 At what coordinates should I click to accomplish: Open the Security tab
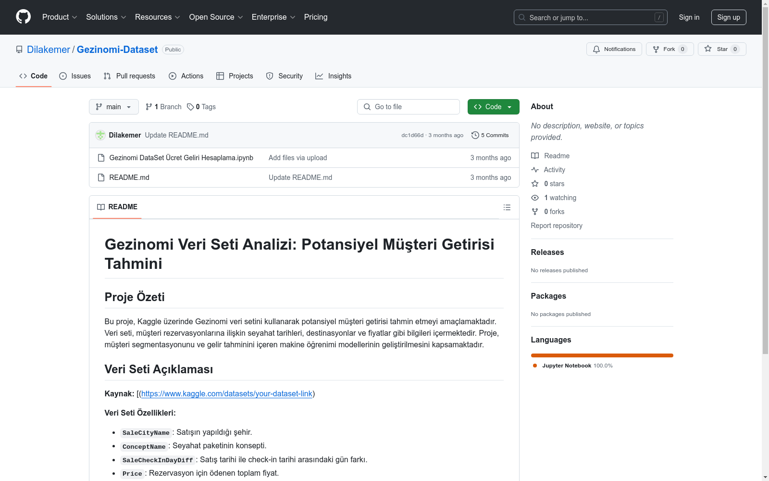pos(285,76)
